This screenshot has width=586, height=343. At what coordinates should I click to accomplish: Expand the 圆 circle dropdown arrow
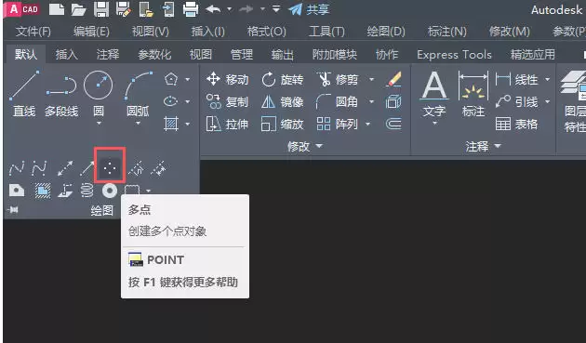coord(99,123)
